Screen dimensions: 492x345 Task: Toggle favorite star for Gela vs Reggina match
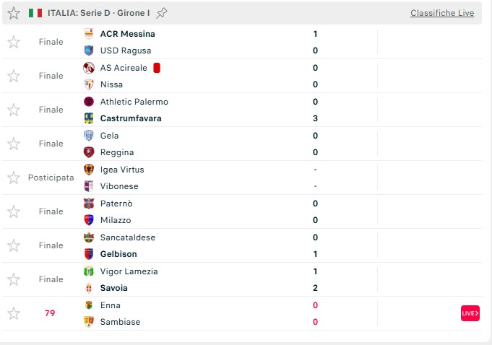pos(14,144)
